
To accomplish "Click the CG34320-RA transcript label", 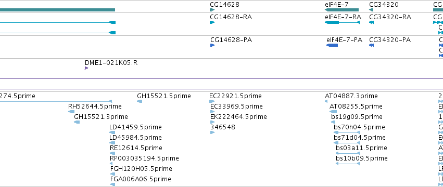I will click(x=390, y=17).
